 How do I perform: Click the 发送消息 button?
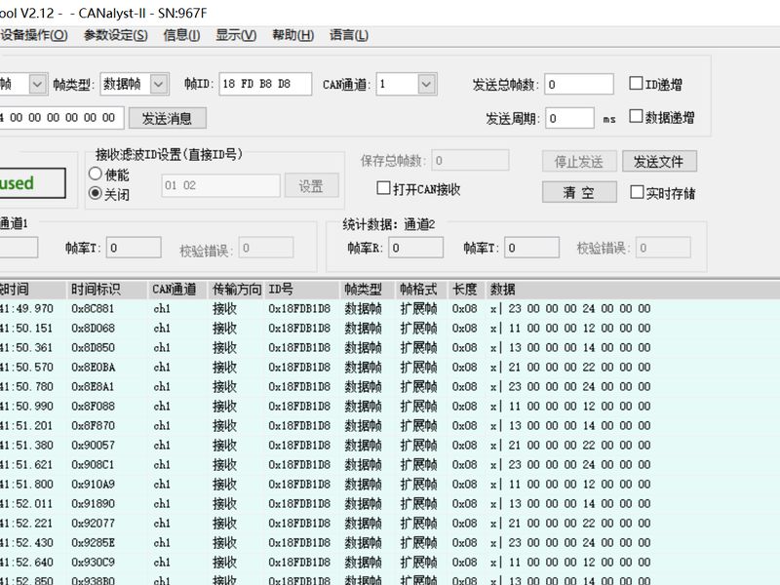(x=167, y=118)
